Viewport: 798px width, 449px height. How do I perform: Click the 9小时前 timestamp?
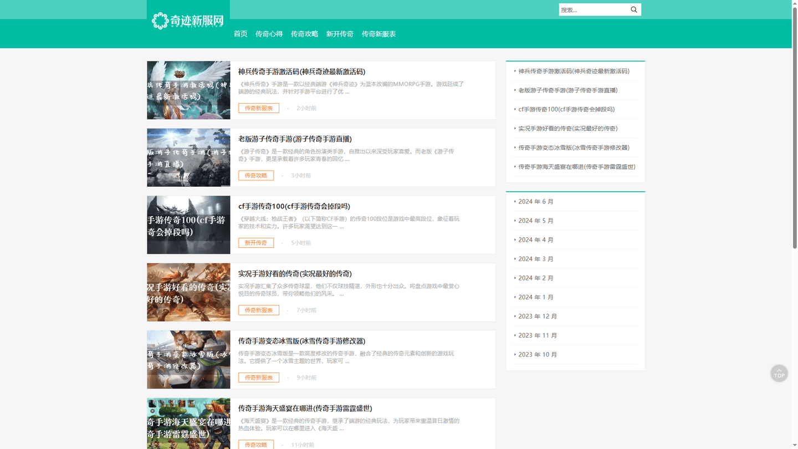[x=306, y=377]
